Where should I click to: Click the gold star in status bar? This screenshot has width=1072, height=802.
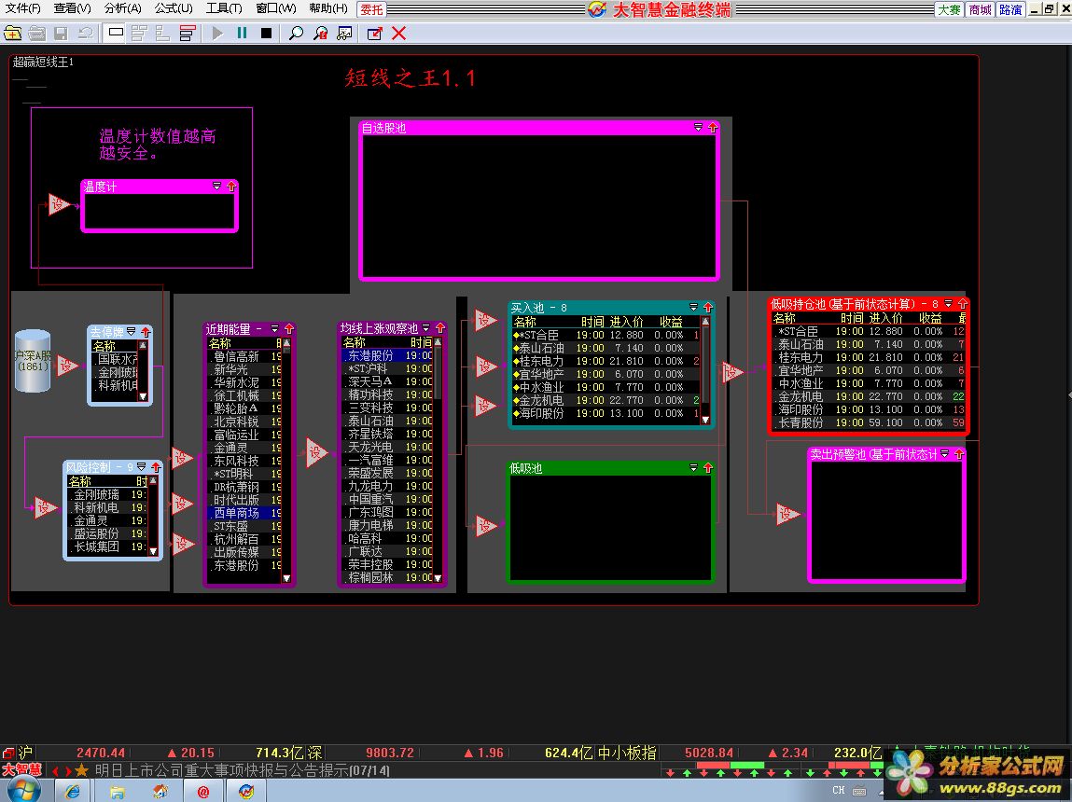point(81,770)
